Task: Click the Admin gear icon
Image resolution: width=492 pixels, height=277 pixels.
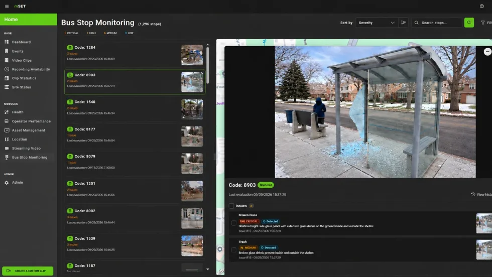Action: pyautogui.click(x=7, y=183)
